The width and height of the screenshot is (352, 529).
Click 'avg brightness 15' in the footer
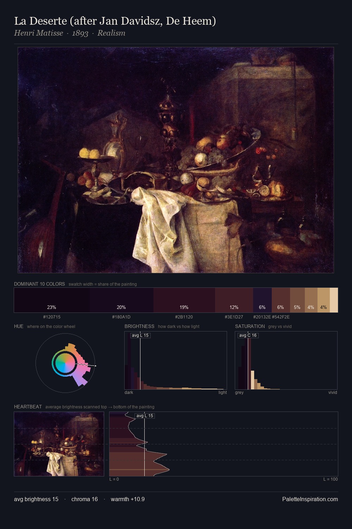pos(36,499)
